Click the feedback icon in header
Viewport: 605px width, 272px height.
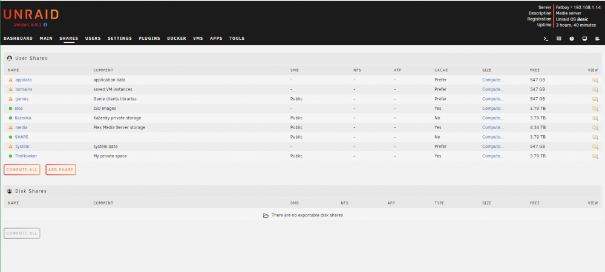[x=558, y=39]
